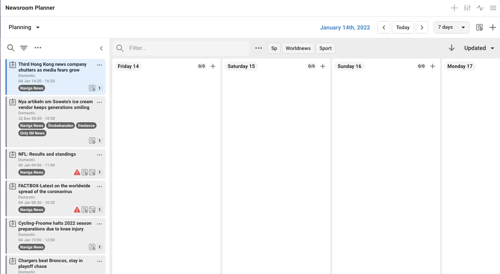Toggle the Sport filter chip
This screenshot has height=274, width=500.
(x=326, y=48)
